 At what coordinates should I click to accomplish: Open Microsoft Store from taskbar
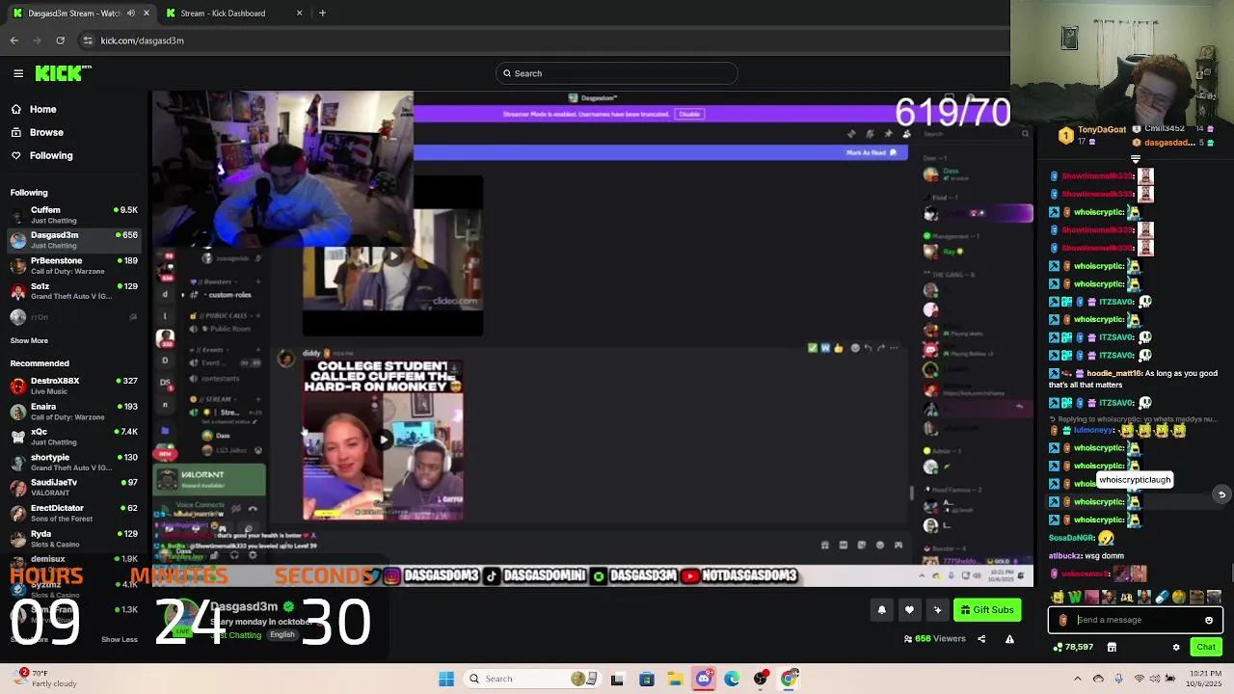click(646, 679)
